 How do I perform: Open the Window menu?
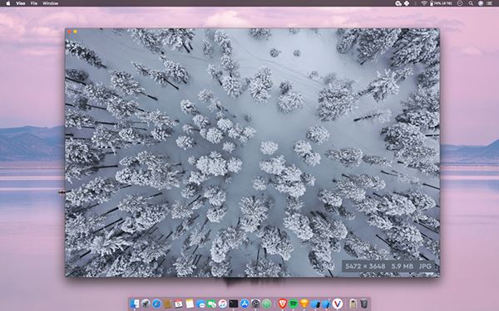pos(50,3)
